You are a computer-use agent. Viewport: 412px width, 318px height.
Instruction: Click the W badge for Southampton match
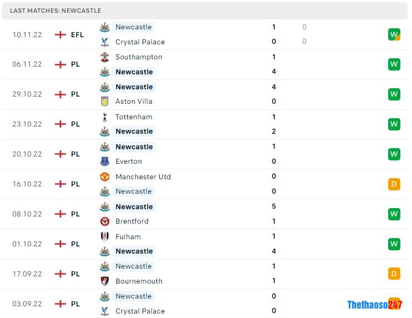pos(394,64)
